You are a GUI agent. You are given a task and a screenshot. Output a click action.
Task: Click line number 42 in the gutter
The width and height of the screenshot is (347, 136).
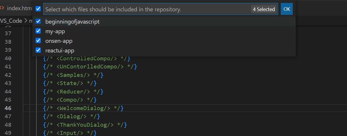click(8, 75)
